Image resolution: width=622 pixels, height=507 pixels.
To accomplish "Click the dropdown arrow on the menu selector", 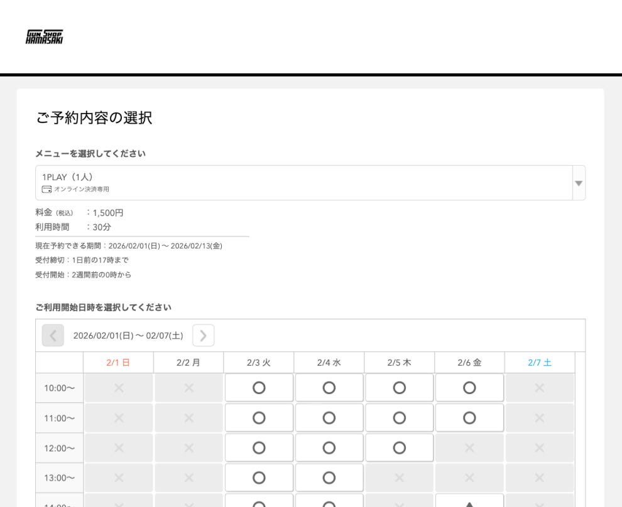I will pos(577,182).
